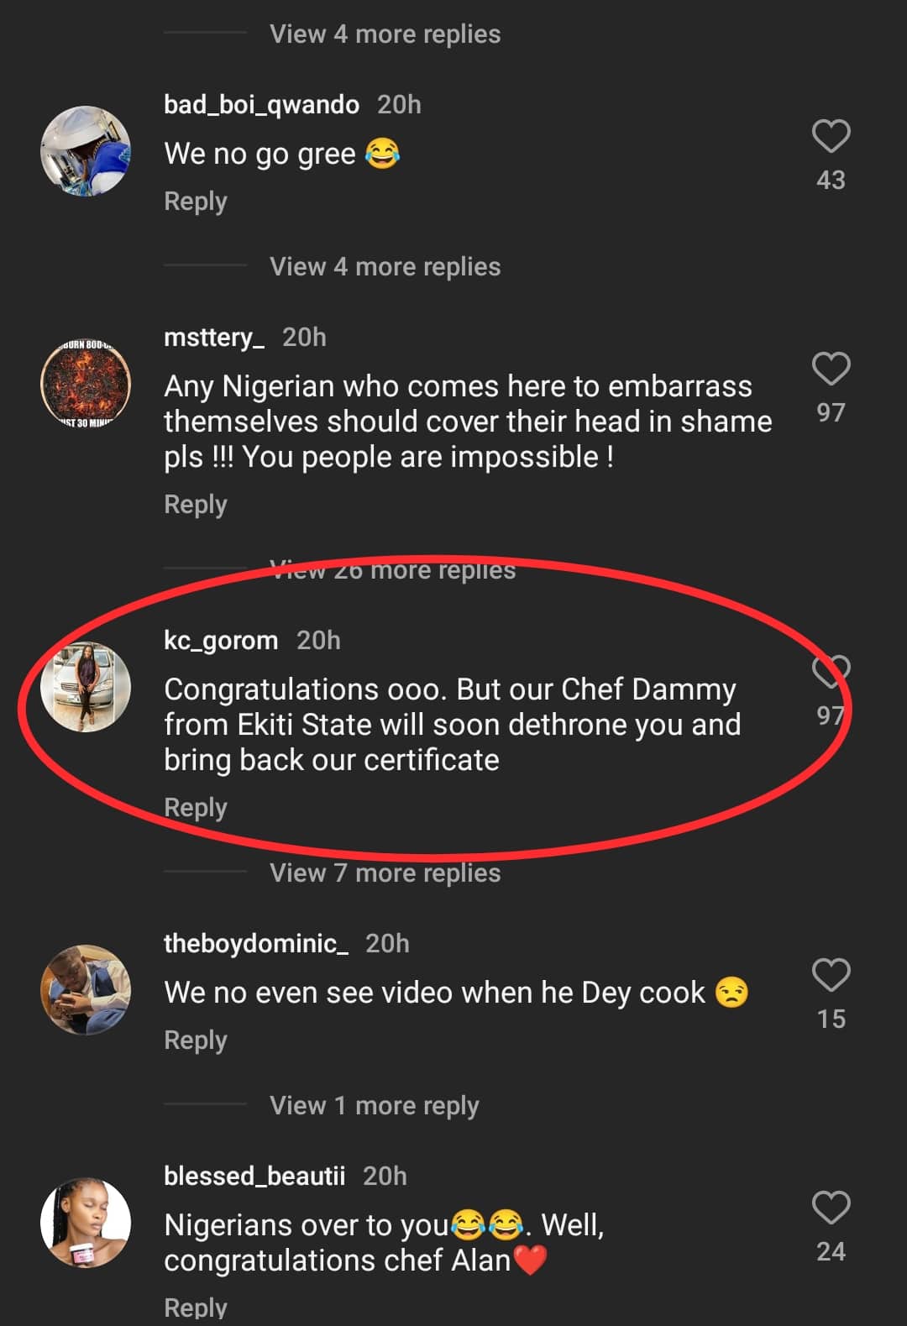Like bad_boi_qwando's comment with the heart
The height and width of the screenshot is (1326, 907).
pyautogui.click(x=831, y=136)
